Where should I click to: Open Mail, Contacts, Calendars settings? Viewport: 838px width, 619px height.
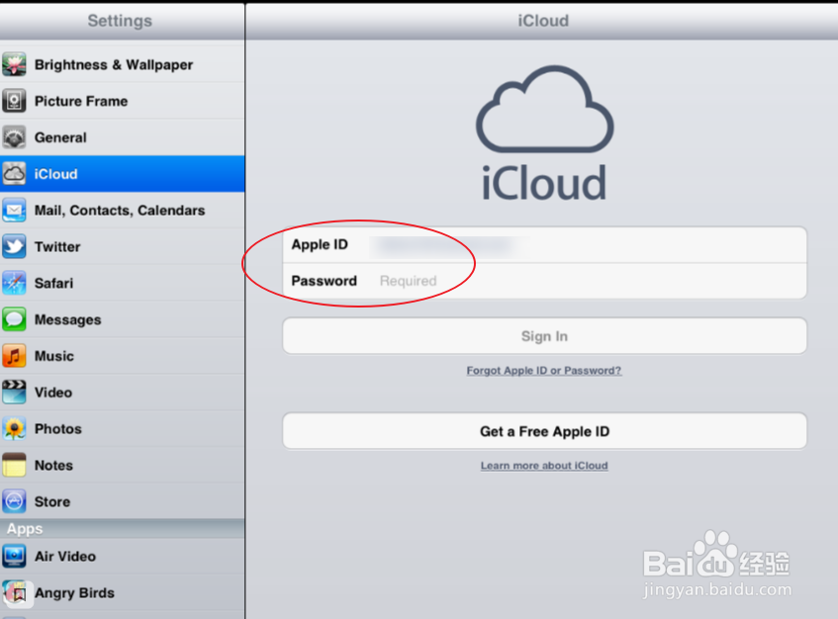pos(123,210)
